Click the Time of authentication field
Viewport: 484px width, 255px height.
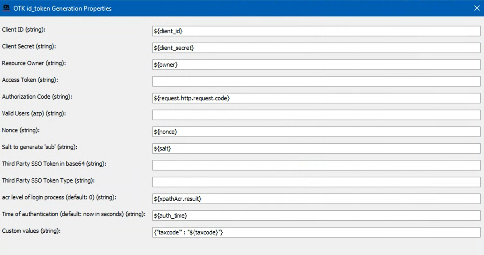point(316,215)
